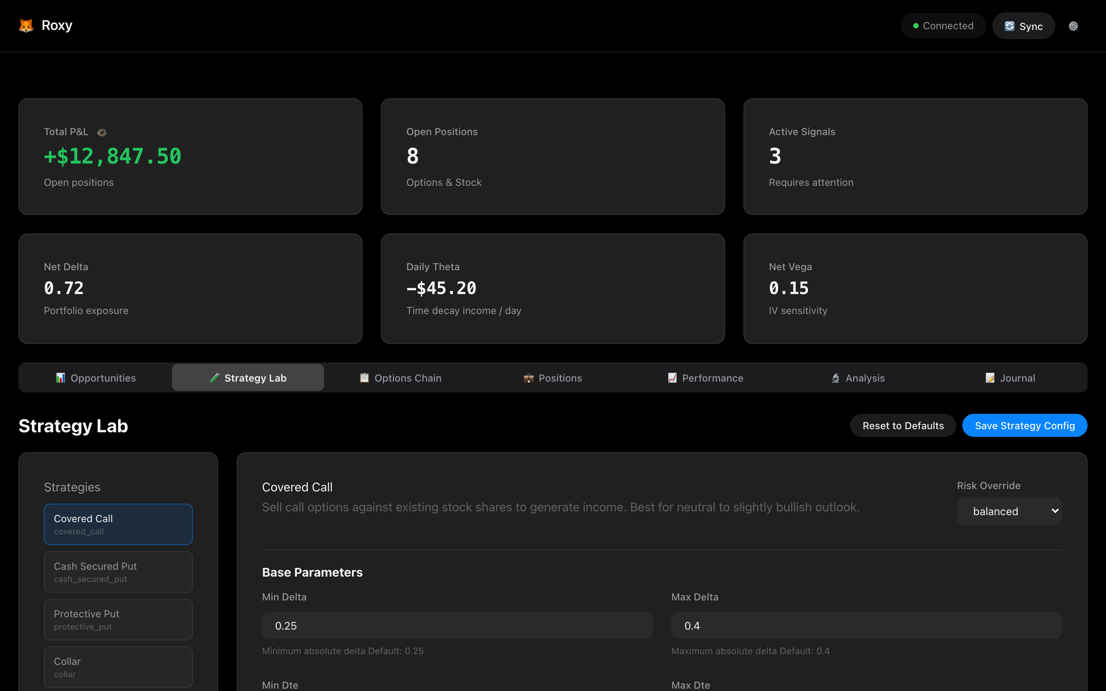This screenshot has height=691, width=1106.
Task: Click the Opportunities bar chart icon
Action: pos(60,378)
